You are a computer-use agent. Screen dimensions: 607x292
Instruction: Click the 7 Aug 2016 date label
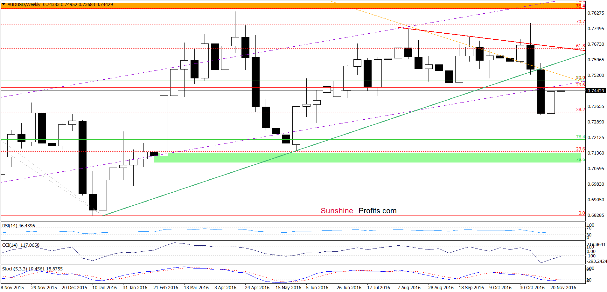tap(409, 288)
